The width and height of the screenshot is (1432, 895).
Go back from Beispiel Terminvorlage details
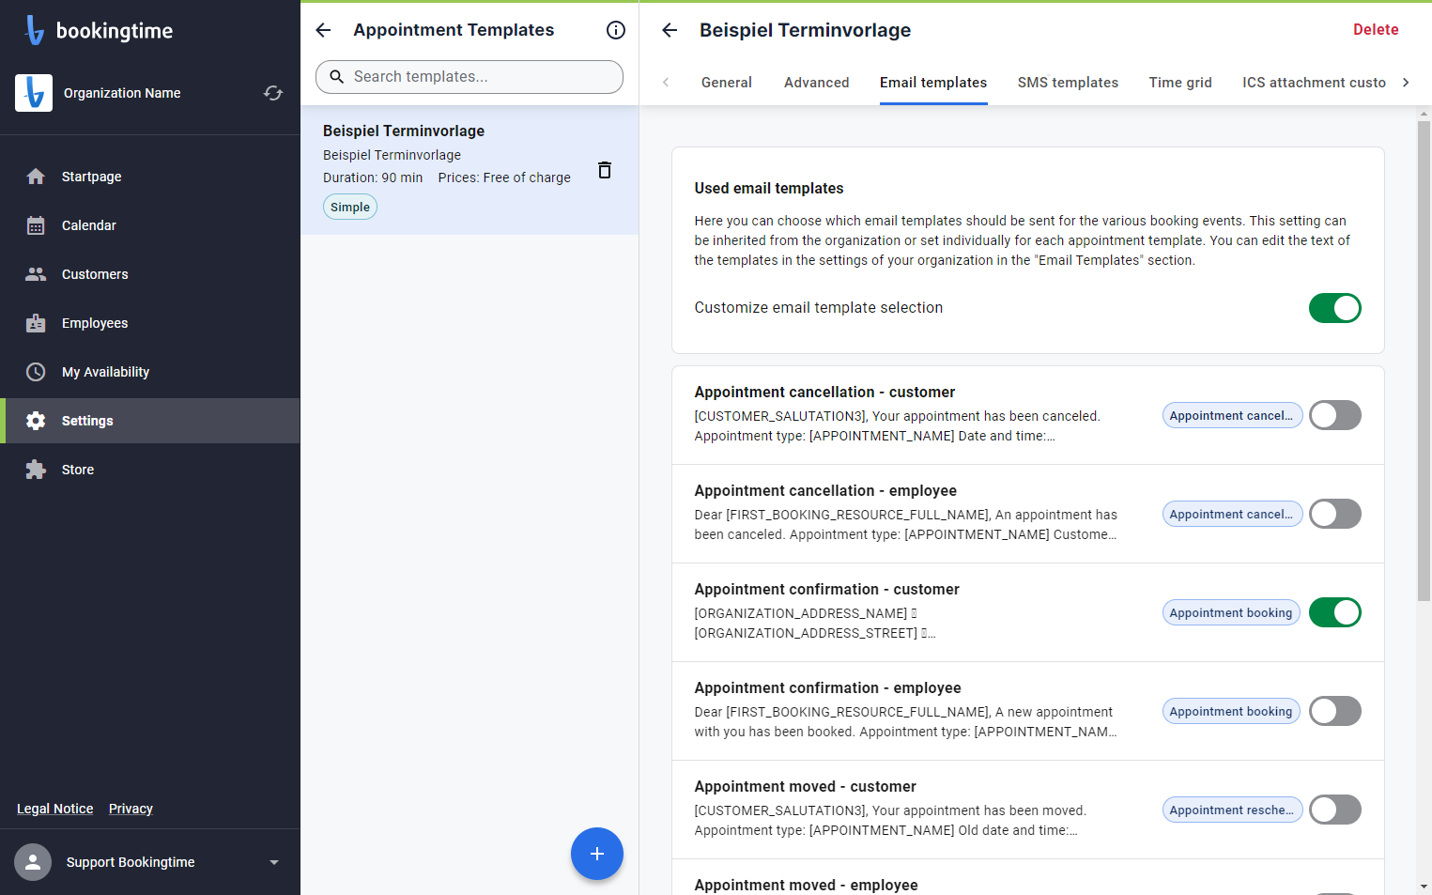(x=670, y=30)
